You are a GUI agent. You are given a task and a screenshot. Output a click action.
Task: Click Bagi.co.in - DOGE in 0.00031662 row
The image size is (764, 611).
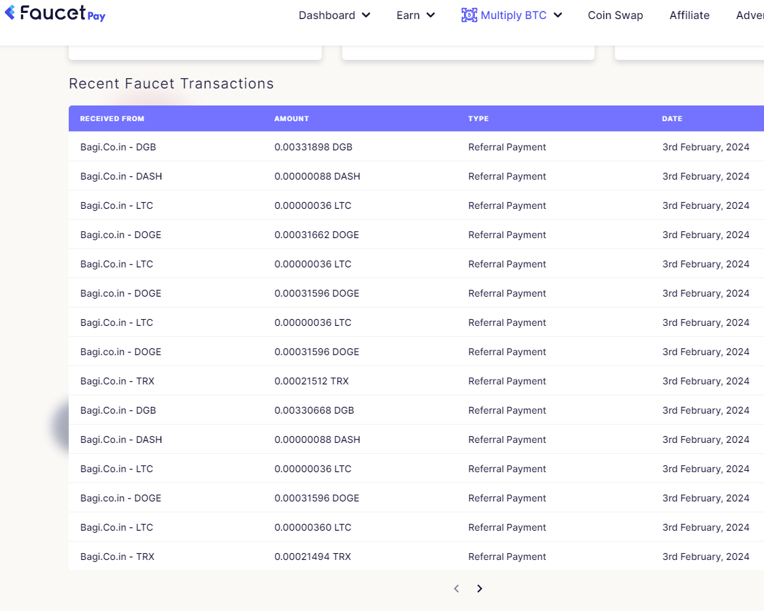point(121,235)
